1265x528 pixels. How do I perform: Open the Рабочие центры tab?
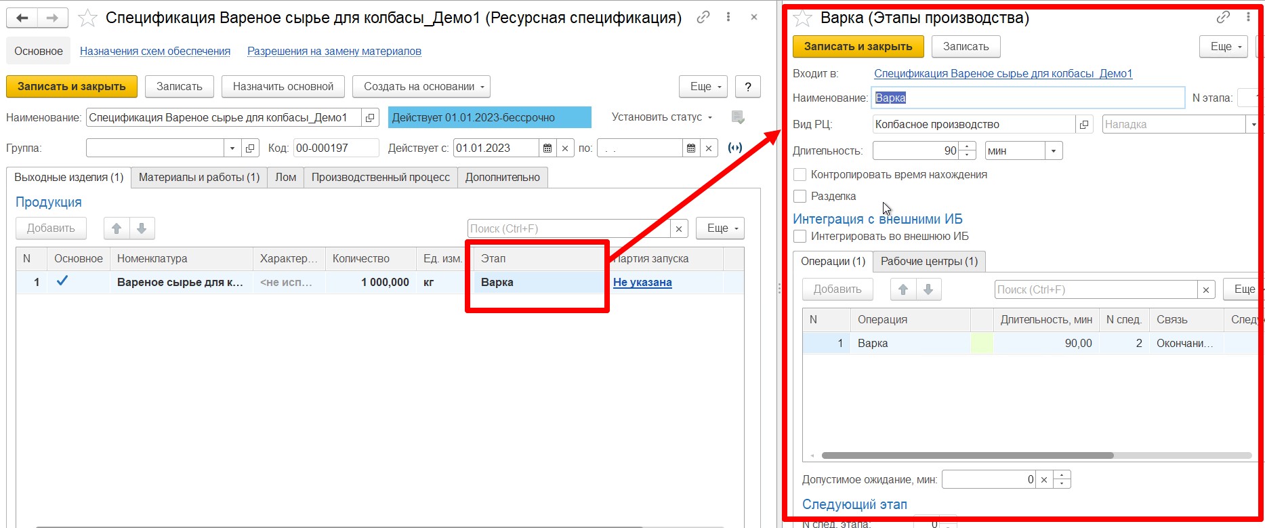[929, 262]
